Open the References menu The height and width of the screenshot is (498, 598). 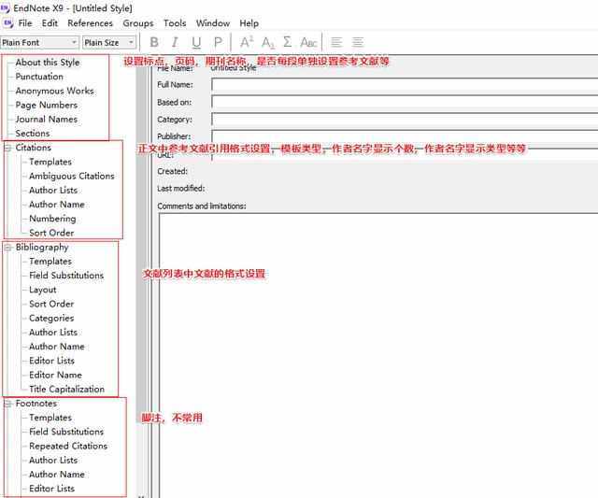point(90,23)
